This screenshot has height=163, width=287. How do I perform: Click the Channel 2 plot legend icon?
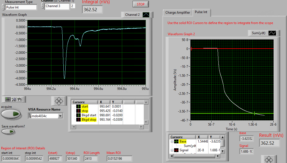click(146, 15)
